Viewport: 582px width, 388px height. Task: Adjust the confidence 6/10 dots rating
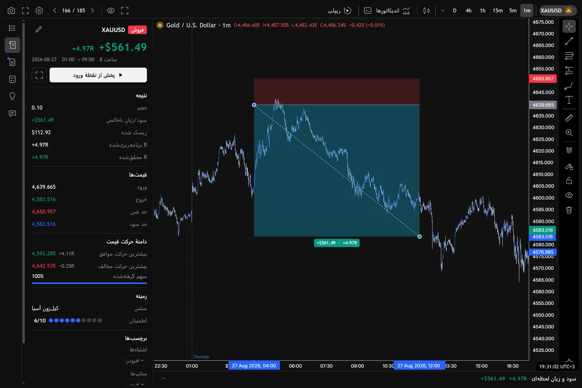tap(75, 320)
